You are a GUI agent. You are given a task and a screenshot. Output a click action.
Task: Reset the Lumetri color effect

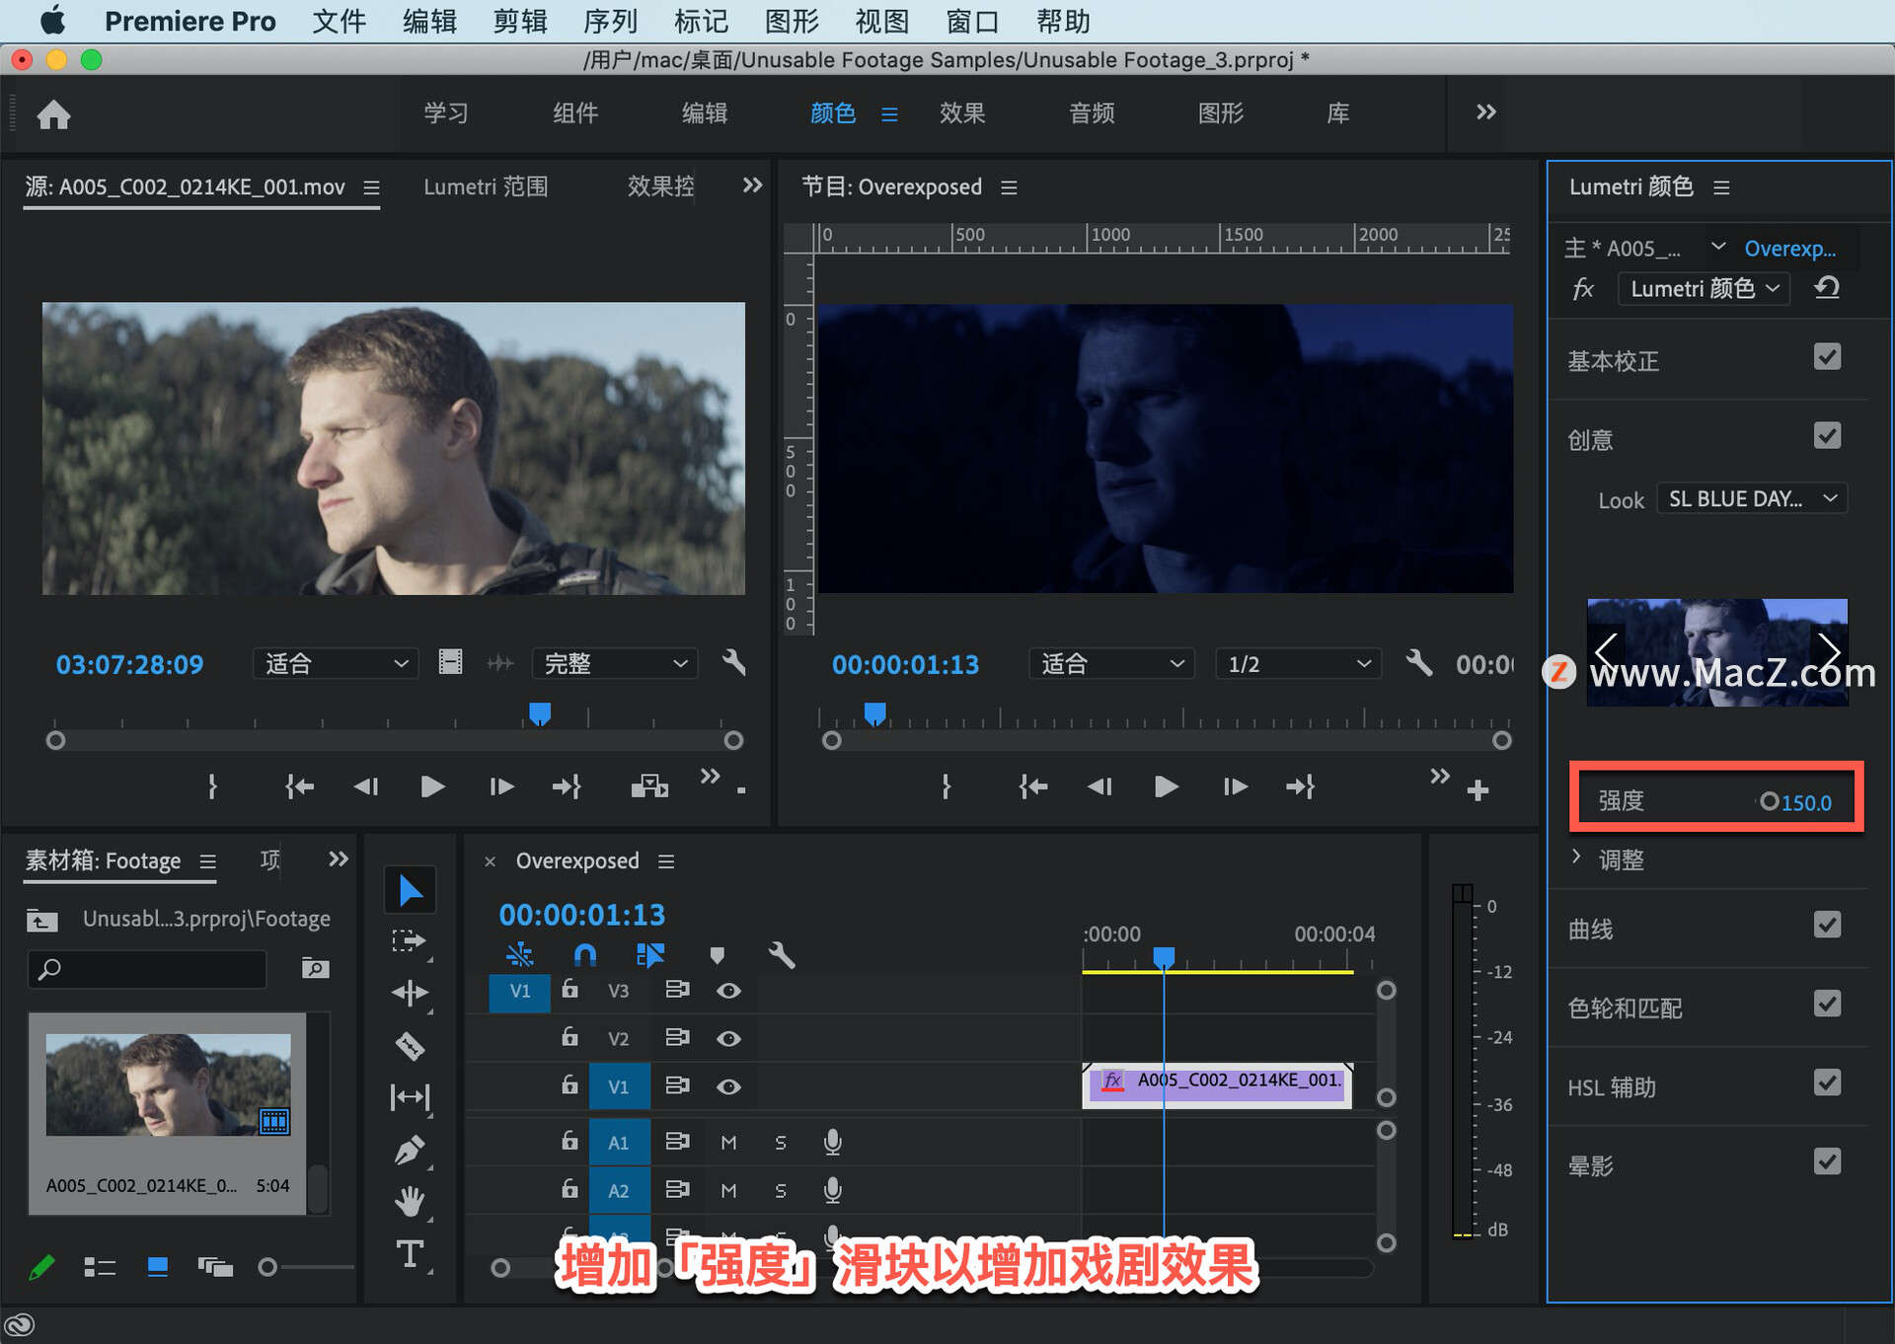(1826, 288)
